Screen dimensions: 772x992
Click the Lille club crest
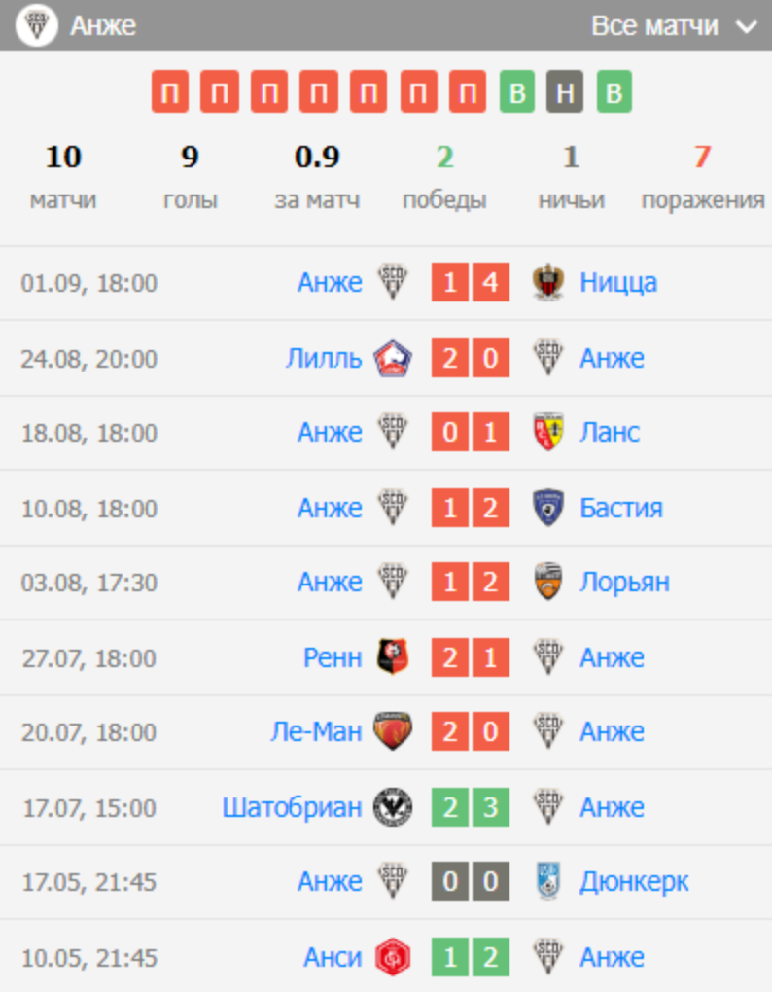393,359
